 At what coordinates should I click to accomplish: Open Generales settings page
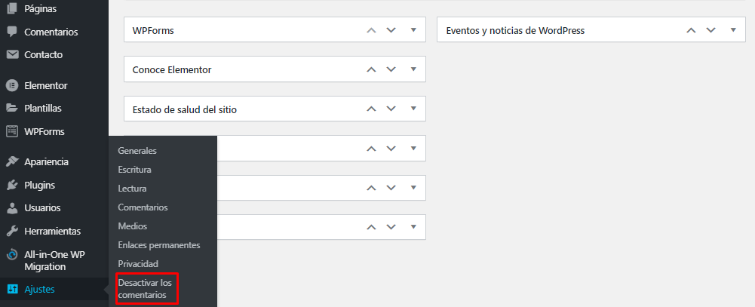click(137, 151)
